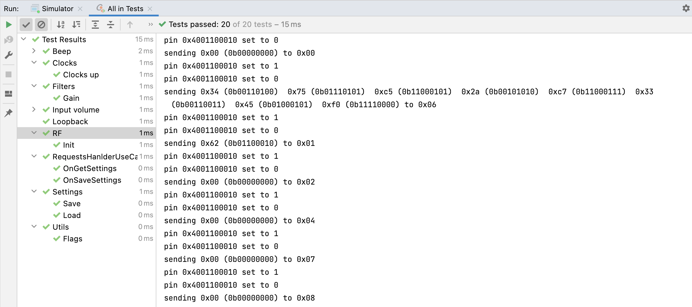The image size is (692, 307).
Task: Close the Simulator tab
Action: [80, 9]
